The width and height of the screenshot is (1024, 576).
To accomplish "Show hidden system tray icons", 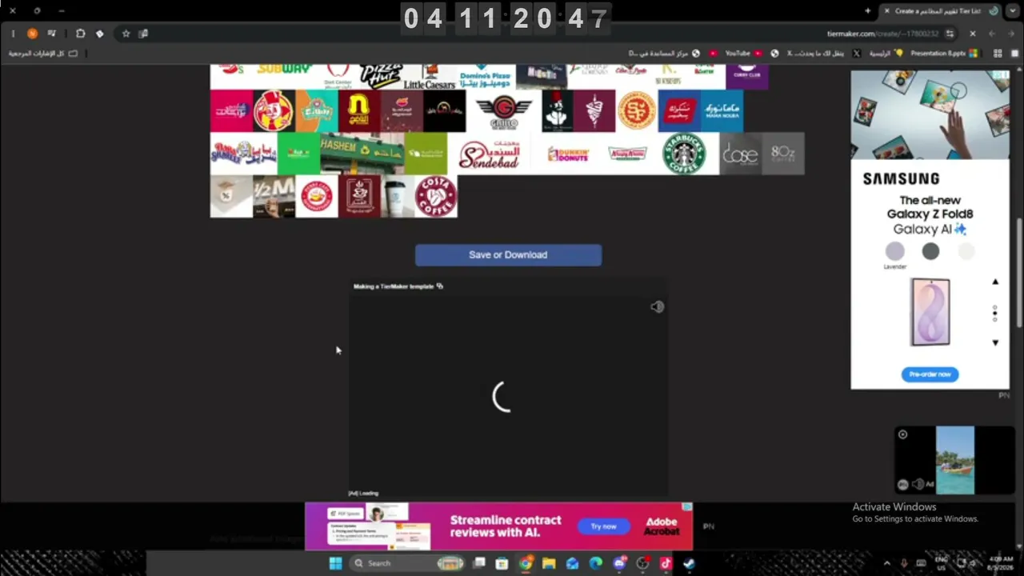I will (886, 563).
